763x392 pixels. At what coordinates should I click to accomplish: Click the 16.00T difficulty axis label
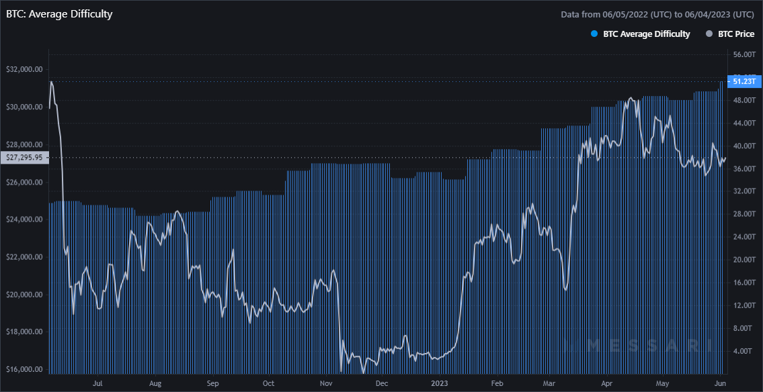744,283
